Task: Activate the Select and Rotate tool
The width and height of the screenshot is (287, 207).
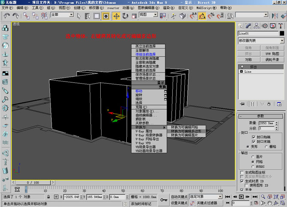Action: coord(126,16)
